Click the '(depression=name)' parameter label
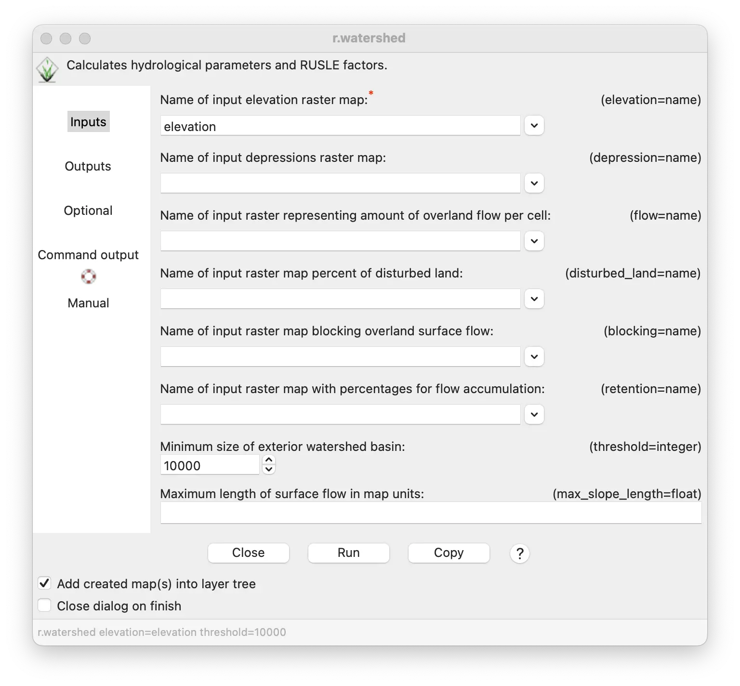The height and width of the screenshot is (686, 740). click(645, 158)
